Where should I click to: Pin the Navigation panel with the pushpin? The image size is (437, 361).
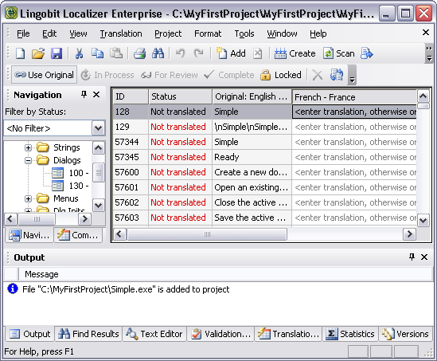tap(84, 95)
